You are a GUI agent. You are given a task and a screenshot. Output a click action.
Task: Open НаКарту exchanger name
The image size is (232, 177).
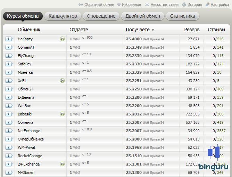(x=25, y=39)
